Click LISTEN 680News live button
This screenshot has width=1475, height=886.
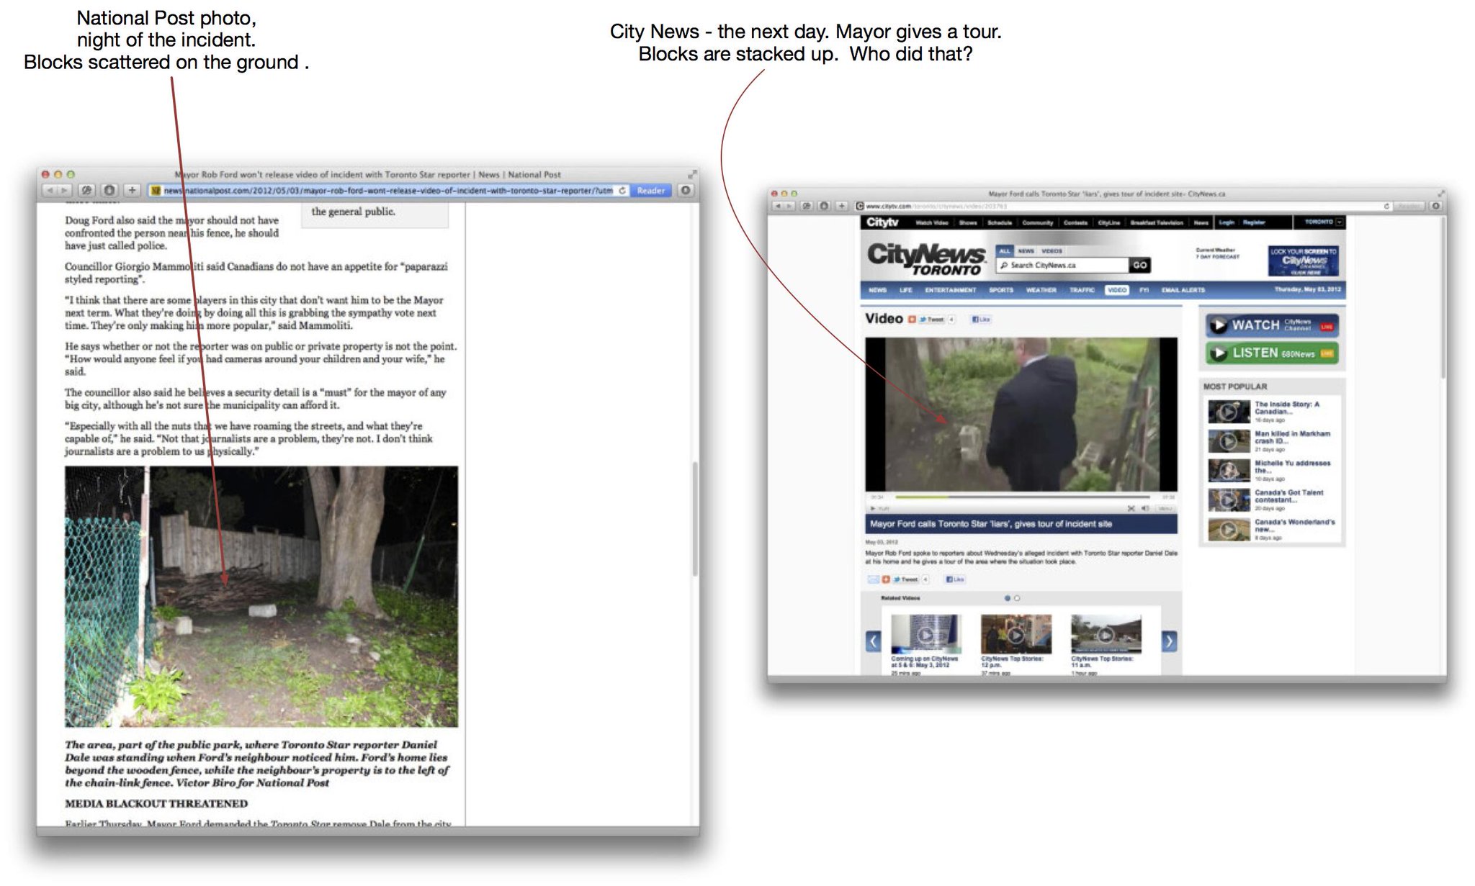tap(1272, 353)
